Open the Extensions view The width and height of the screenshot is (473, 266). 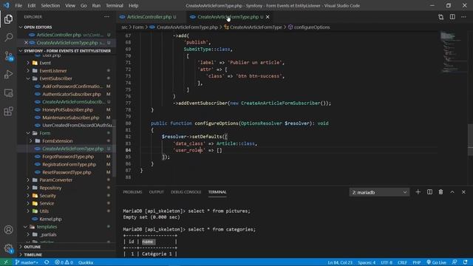[8, 112]
